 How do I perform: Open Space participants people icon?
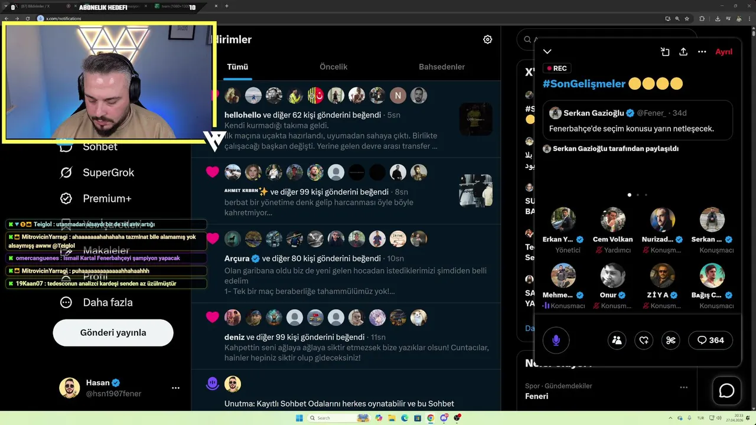tap(617, 340)
